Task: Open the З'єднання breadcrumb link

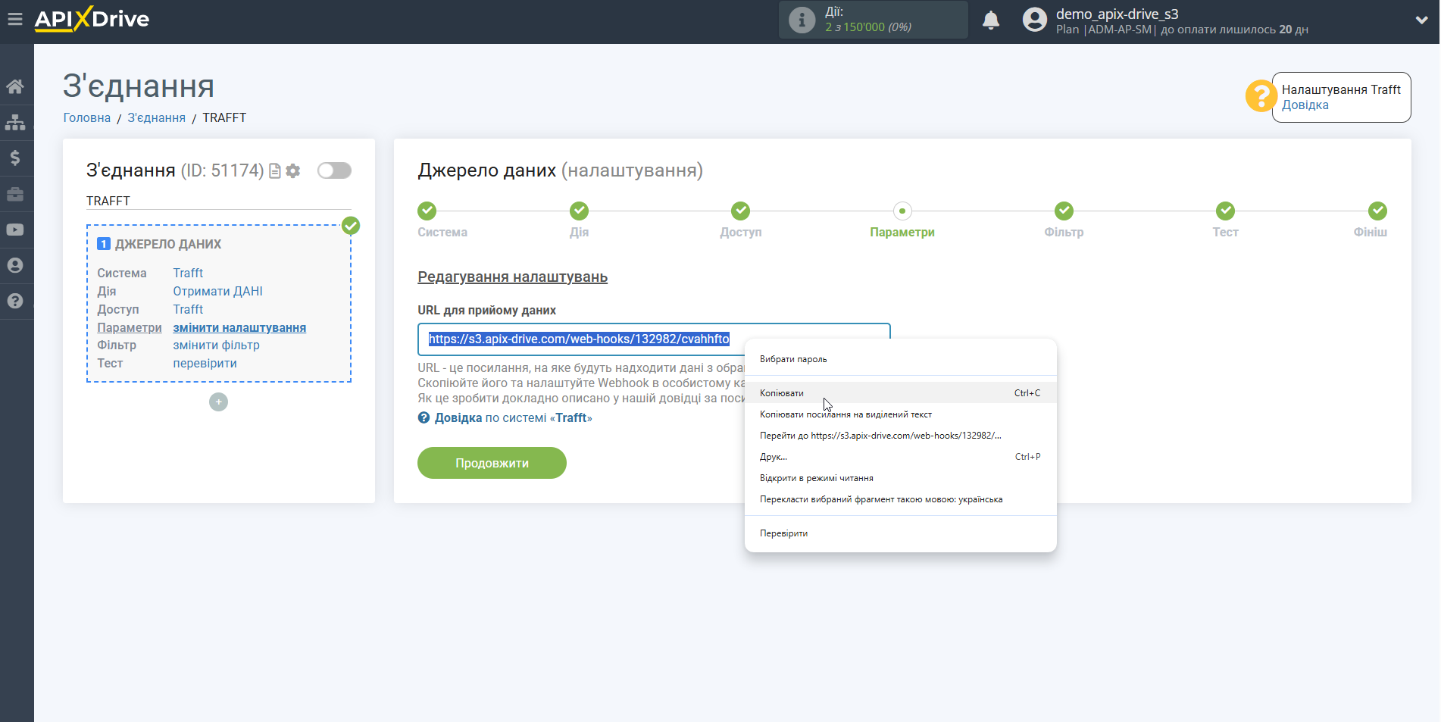Action: click(x=156, y=117)
